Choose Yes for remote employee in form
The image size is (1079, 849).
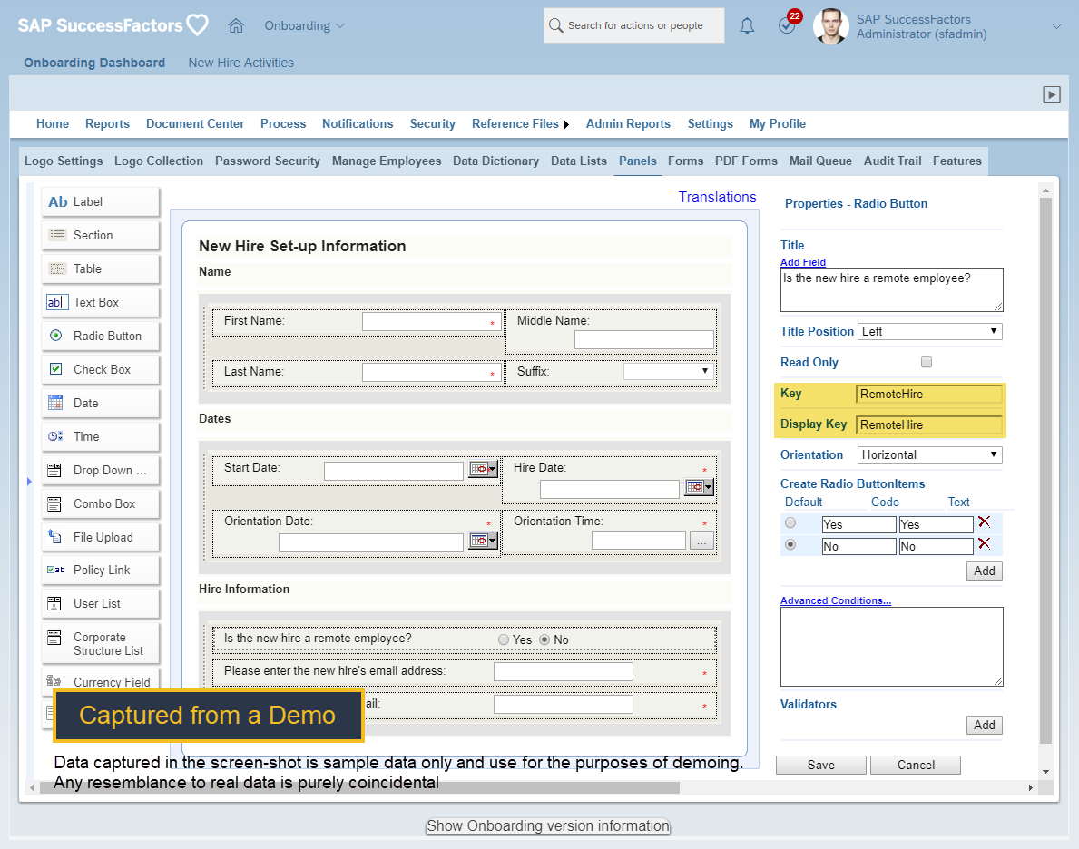(504, 639)
